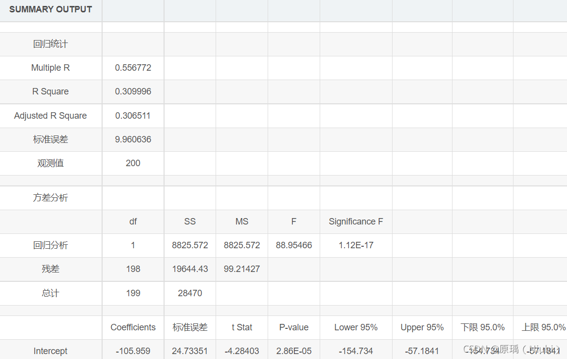The width and height of the screenshot is (567, 359).
Task: Click the 回归统计 label cell
Action: tap(51, 44)
